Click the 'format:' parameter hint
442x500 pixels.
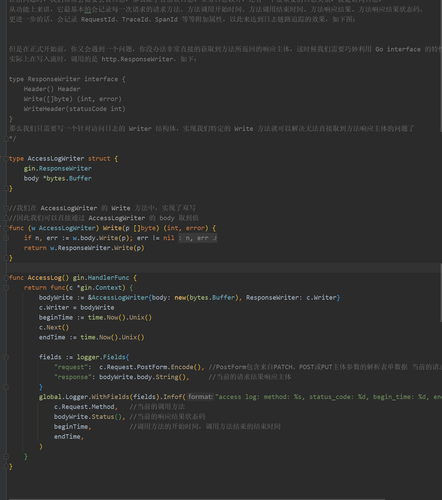click(200, 397)
